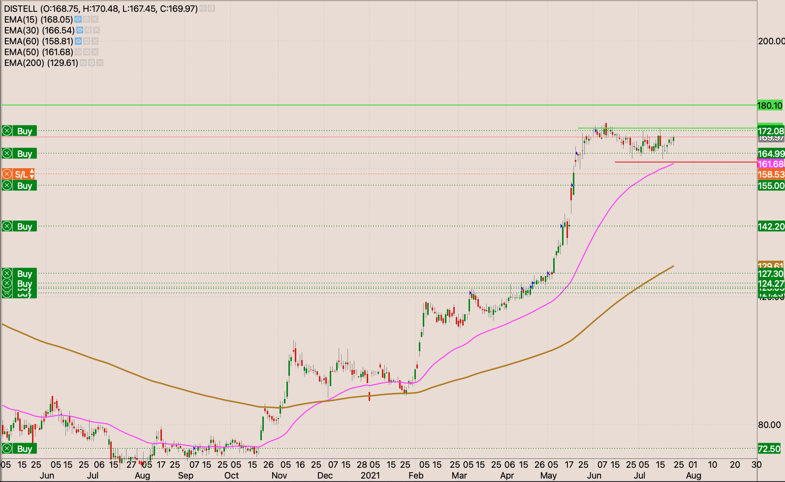This screenshot has height=482, width=785.
Task: Cancel the Buy order at 142.20
Action: click(x=7, y=226)
